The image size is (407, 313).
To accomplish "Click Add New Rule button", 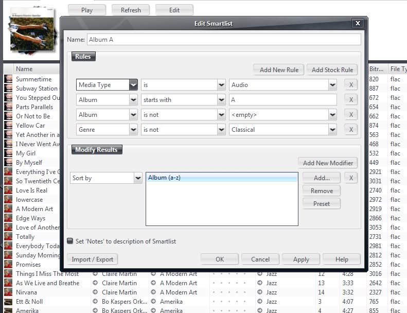I will 279,69.
